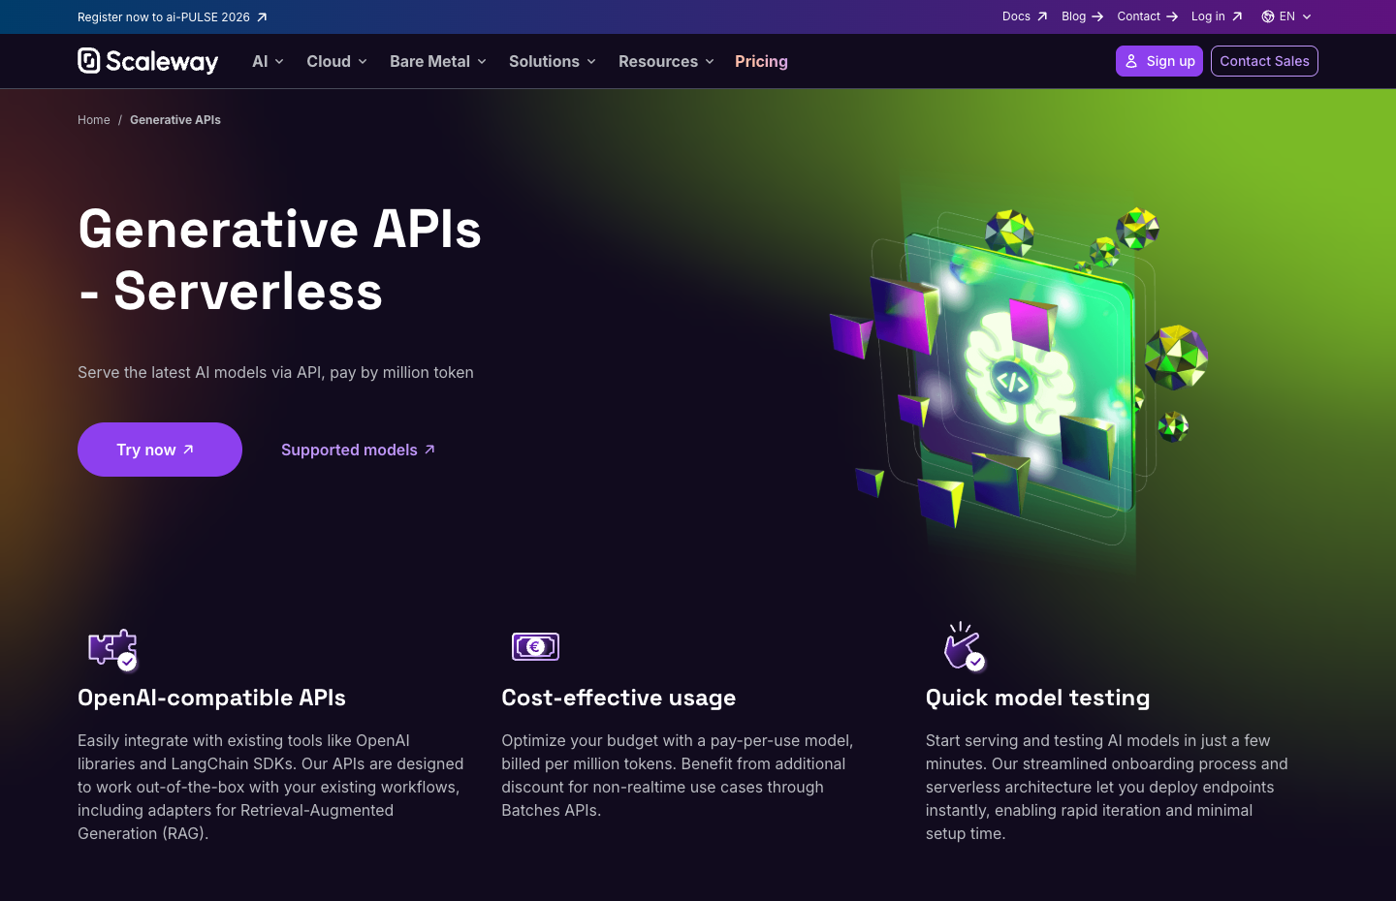The height and width of the screenshot is (901, 1396).
Task: Open the Blog link
Action: (1083, 16)
